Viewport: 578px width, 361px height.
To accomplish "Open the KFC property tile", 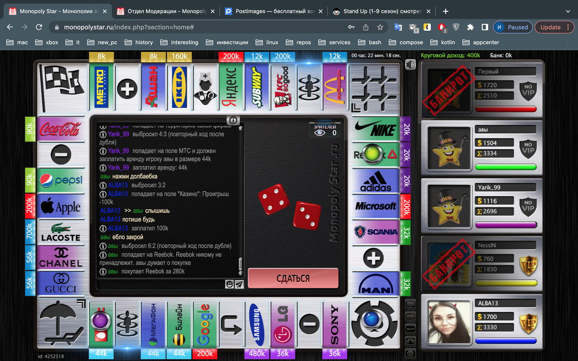I will [283, 87].
